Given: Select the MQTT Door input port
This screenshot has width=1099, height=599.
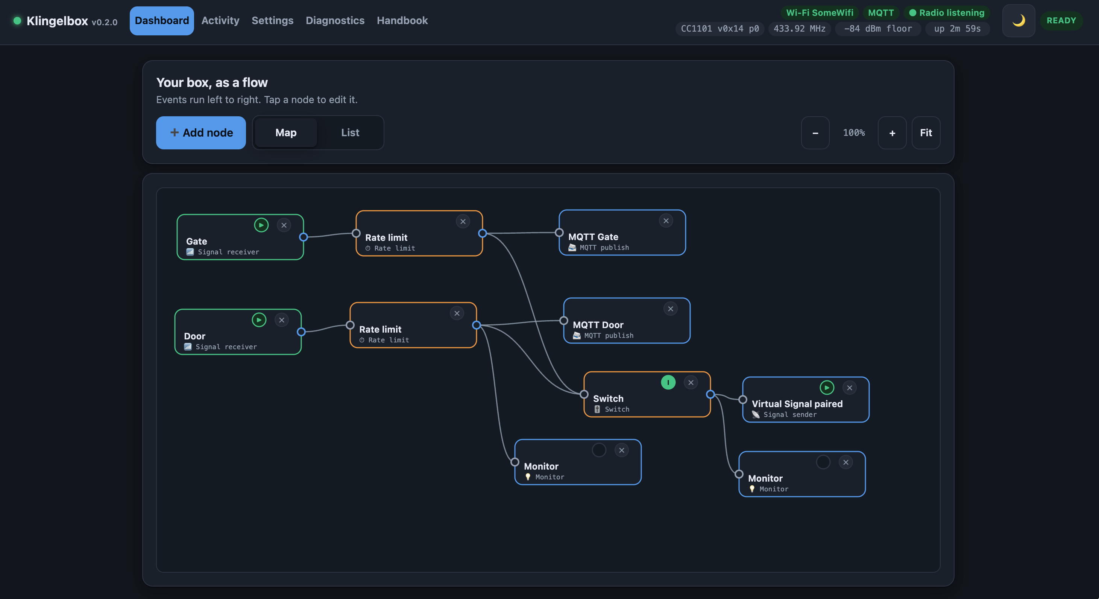Looking at the screenshot, I should [x=563, y=320].
